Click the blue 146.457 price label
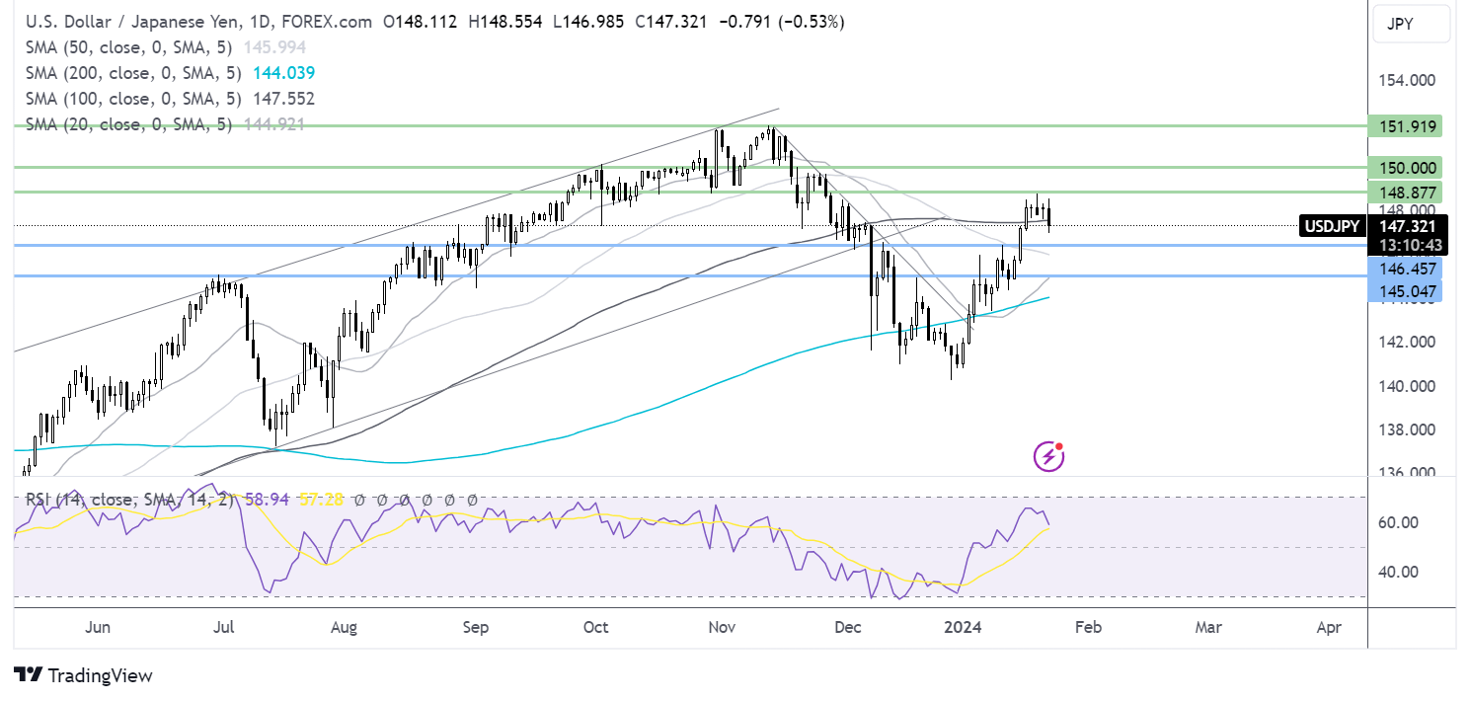Screen dimensions: 1471x701 1405,268
